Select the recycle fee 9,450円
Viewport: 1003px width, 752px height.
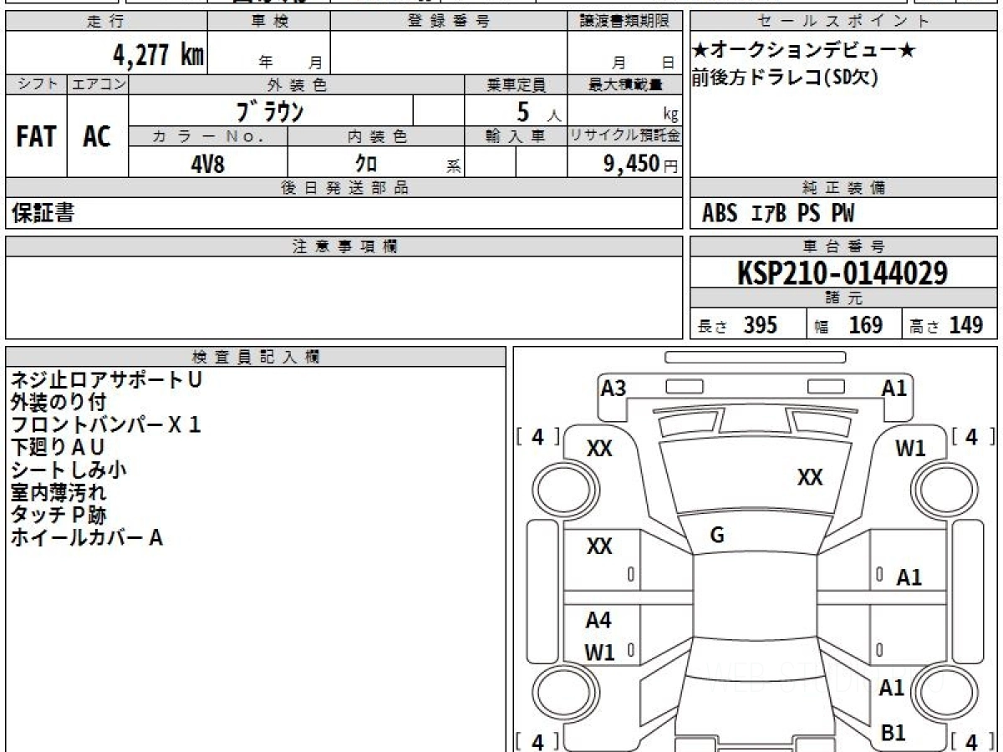(641, 164)
